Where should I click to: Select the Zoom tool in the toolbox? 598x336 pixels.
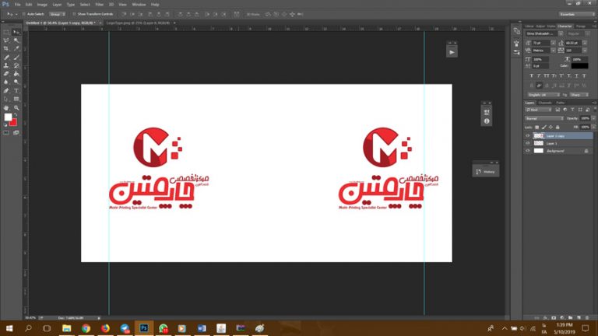[x=16, y=108]
